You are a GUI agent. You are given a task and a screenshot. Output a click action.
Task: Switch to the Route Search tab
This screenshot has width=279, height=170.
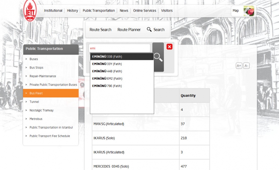tap(100, 30)
